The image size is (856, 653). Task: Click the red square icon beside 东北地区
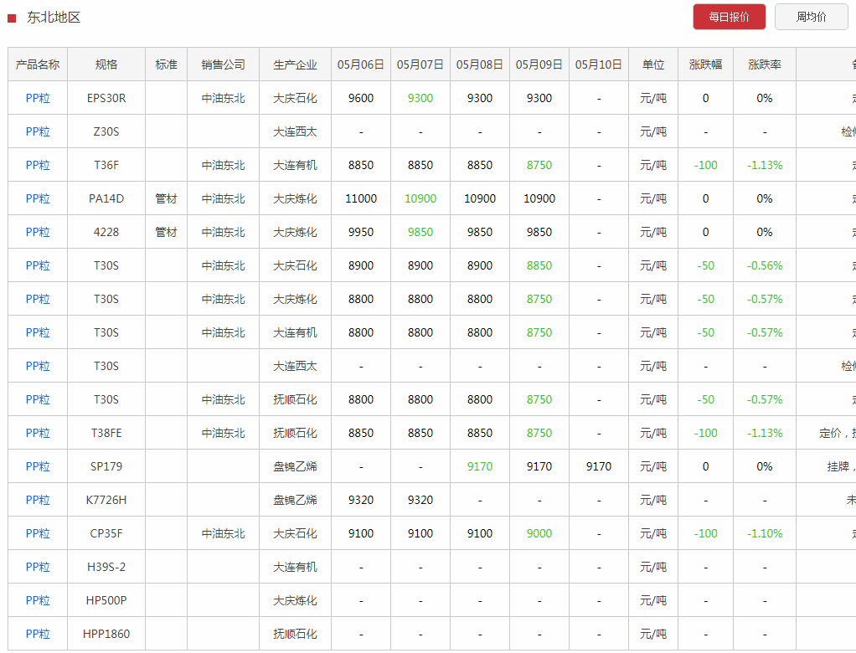coord(12,18)
